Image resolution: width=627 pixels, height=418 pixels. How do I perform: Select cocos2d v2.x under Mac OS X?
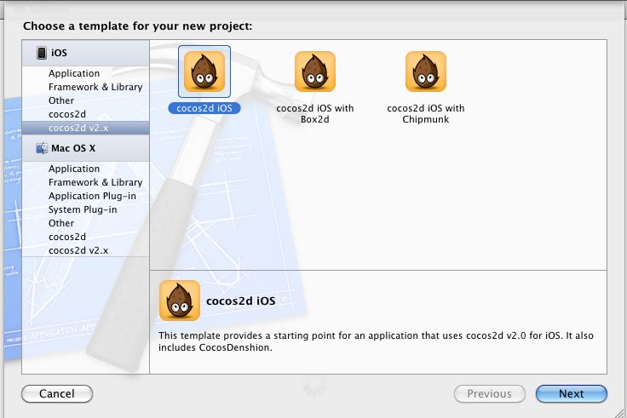[78, 250]
